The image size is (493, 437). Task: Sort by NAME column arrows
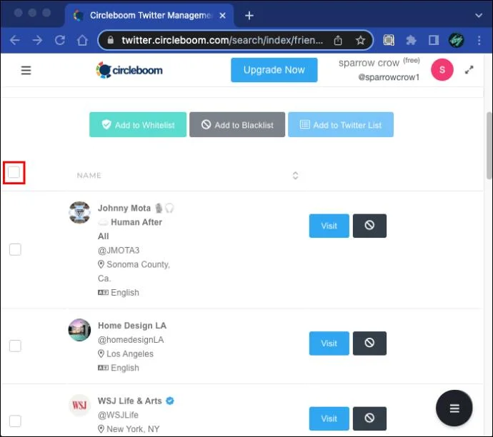point(295,176)
